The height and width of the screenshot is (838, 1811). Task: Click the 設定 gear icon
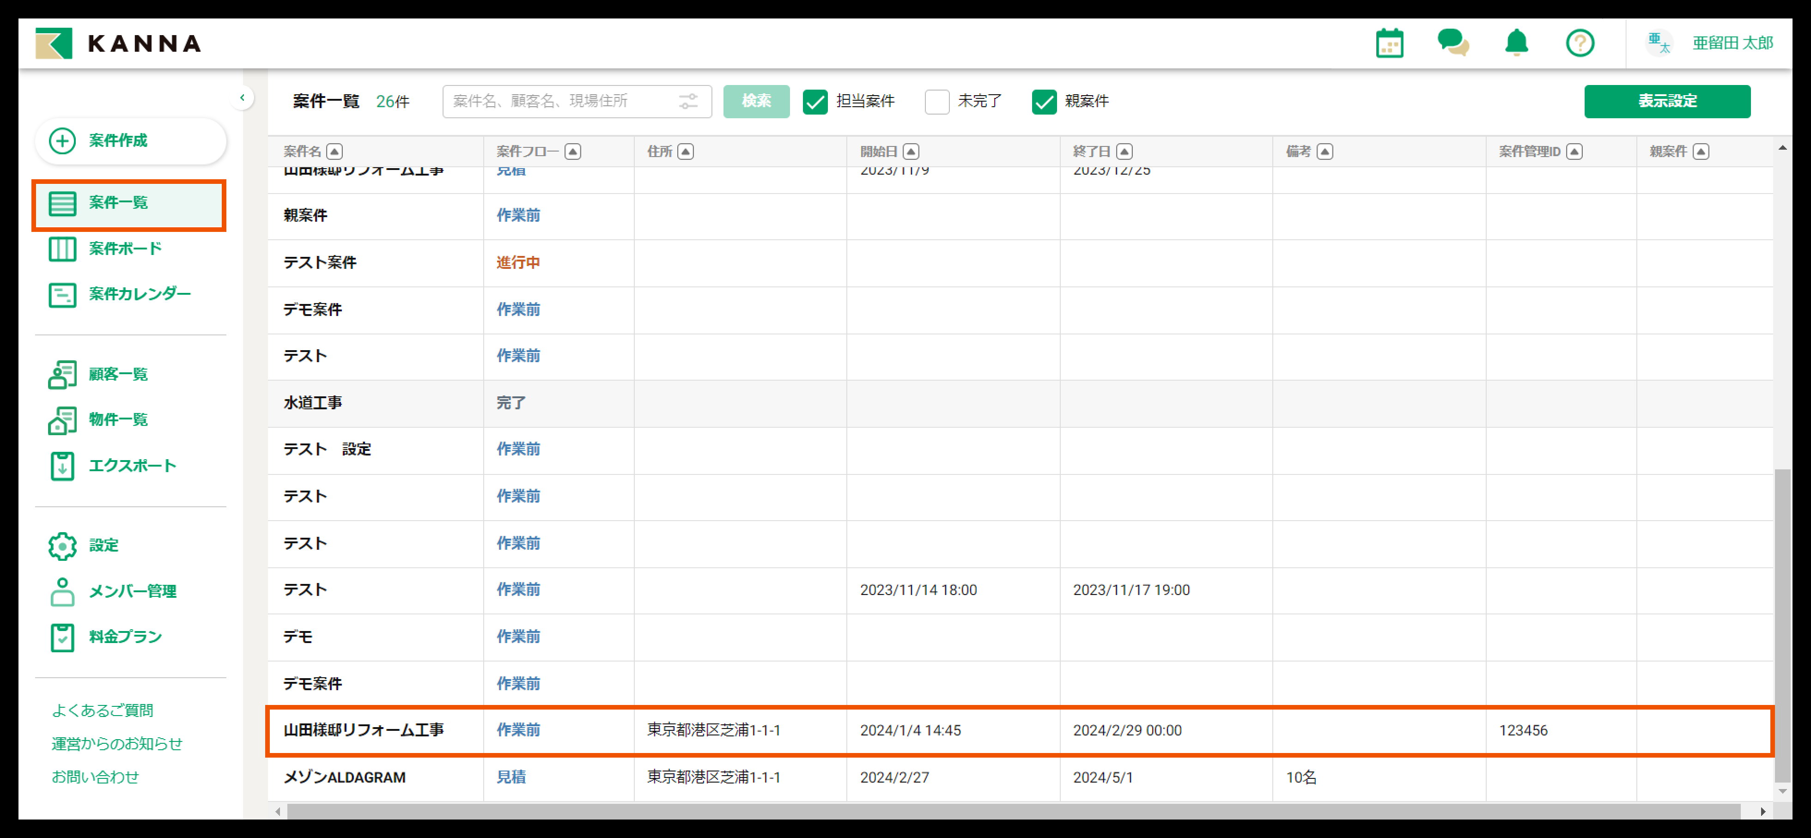(62, 546)
